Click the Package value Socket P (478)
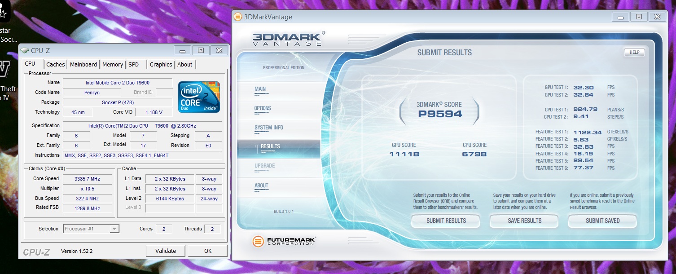This screenshot has height=274, width=676. [118, 102]
